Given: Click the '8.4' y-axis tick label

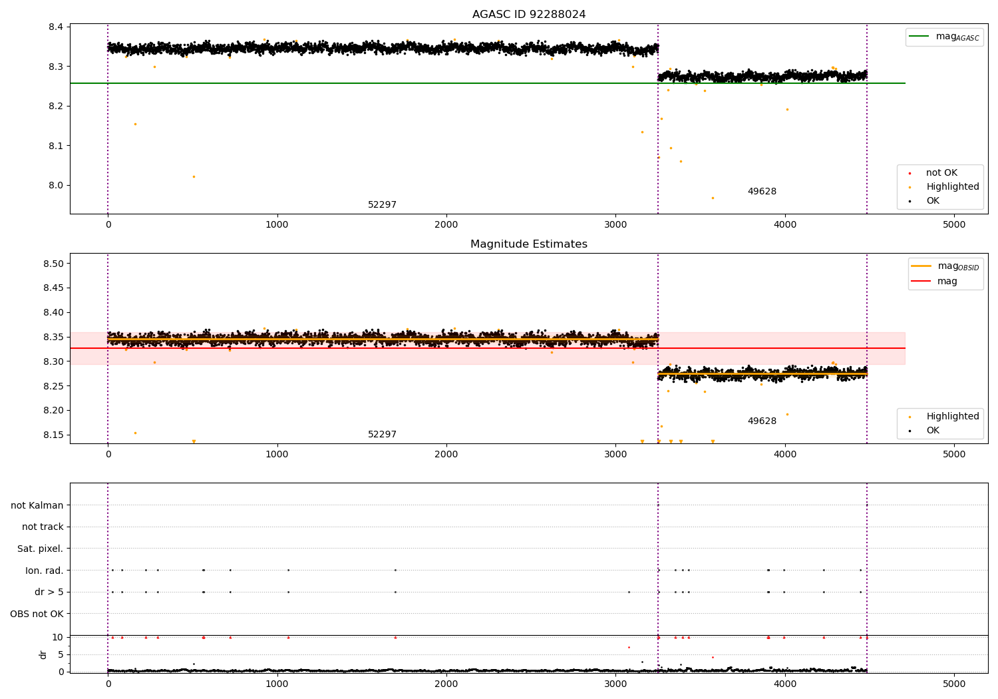Looking at the screenshot, I should tap(56, 27).
